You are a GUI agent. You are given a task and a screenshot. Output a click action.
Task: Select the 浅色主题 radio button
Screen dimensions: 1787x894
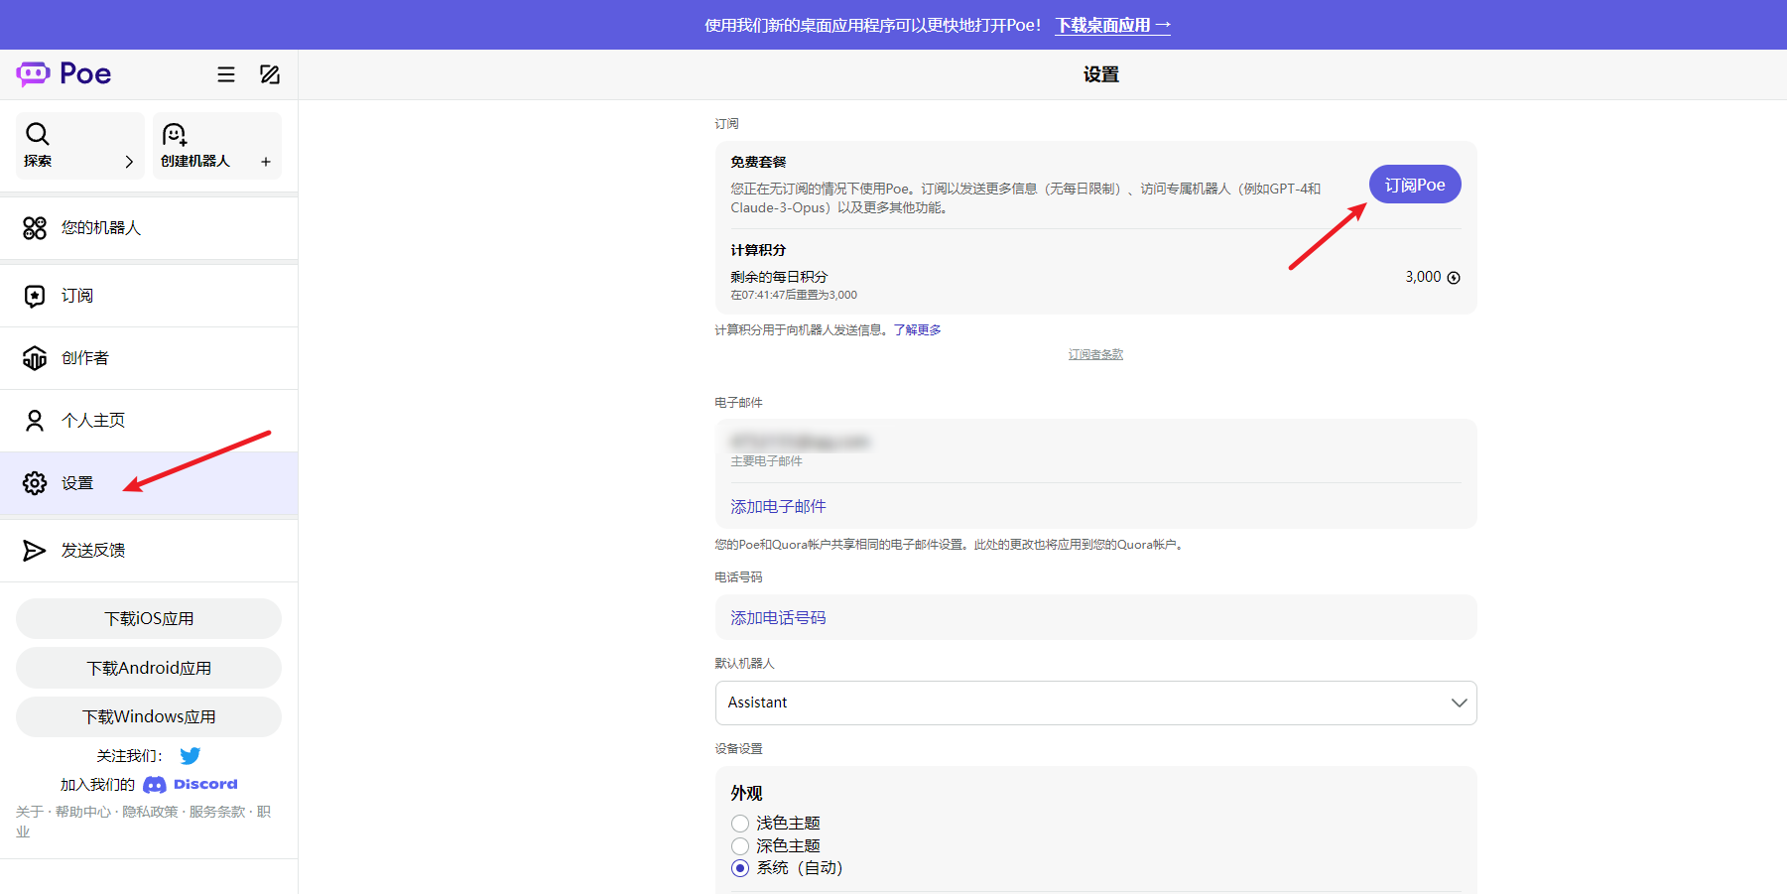[x=740, y=824]
